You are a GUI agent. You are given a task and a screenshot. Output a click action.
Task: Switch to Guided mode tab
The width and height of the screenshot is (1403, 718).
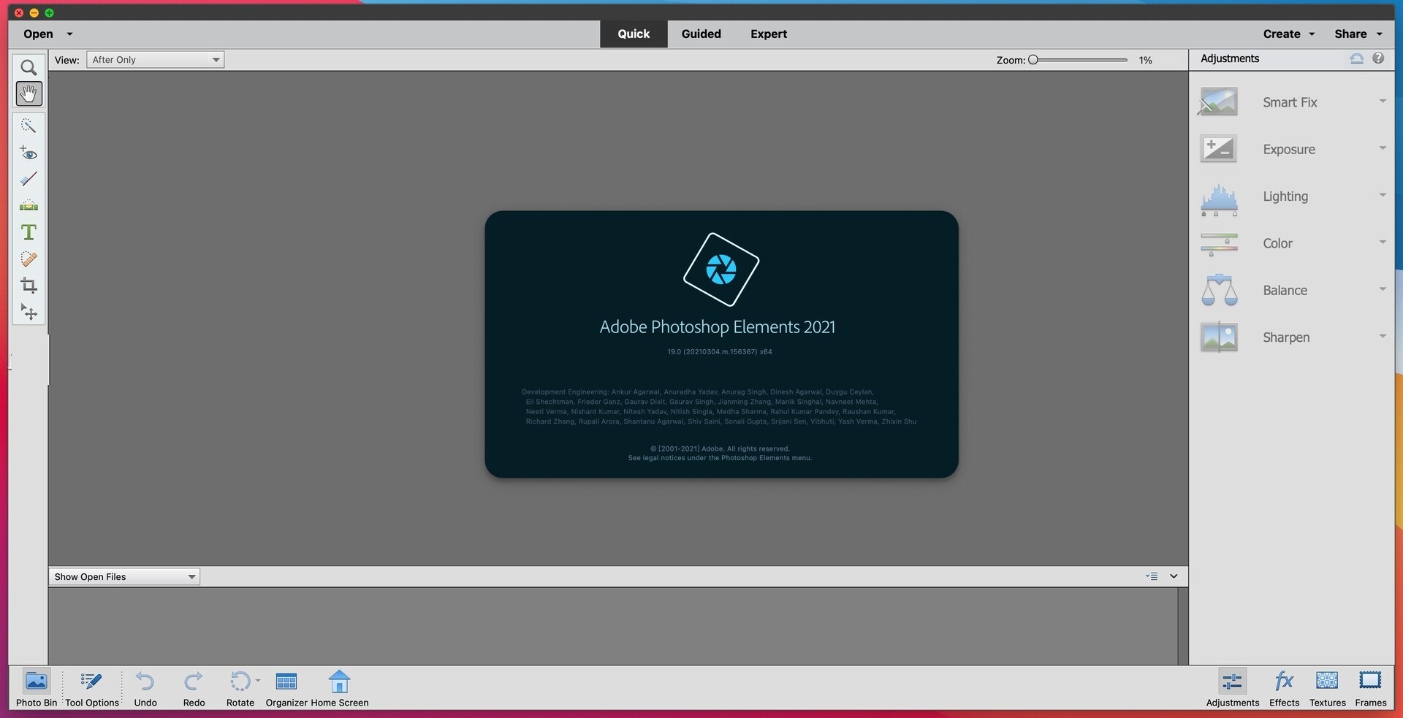coord(701,34)
